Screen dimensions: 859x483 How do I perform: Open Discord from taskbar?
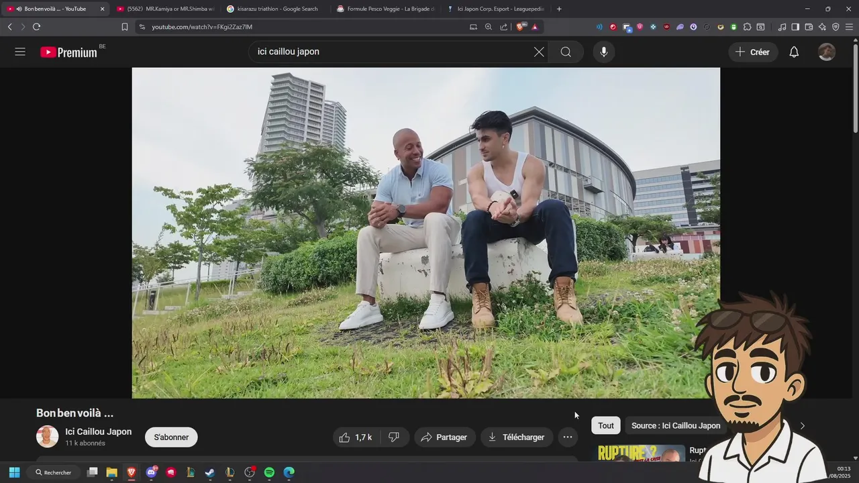pos(152,472)
